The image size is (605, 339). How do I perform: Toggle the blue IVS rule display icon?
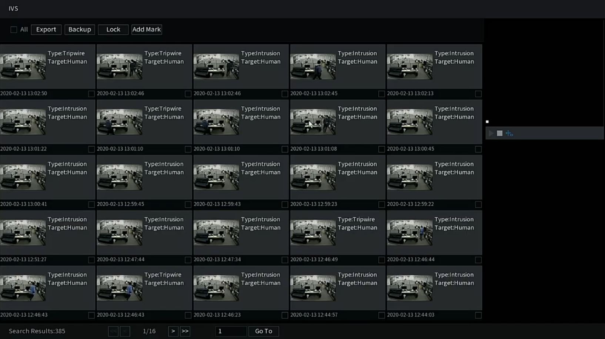coord(509,133)
